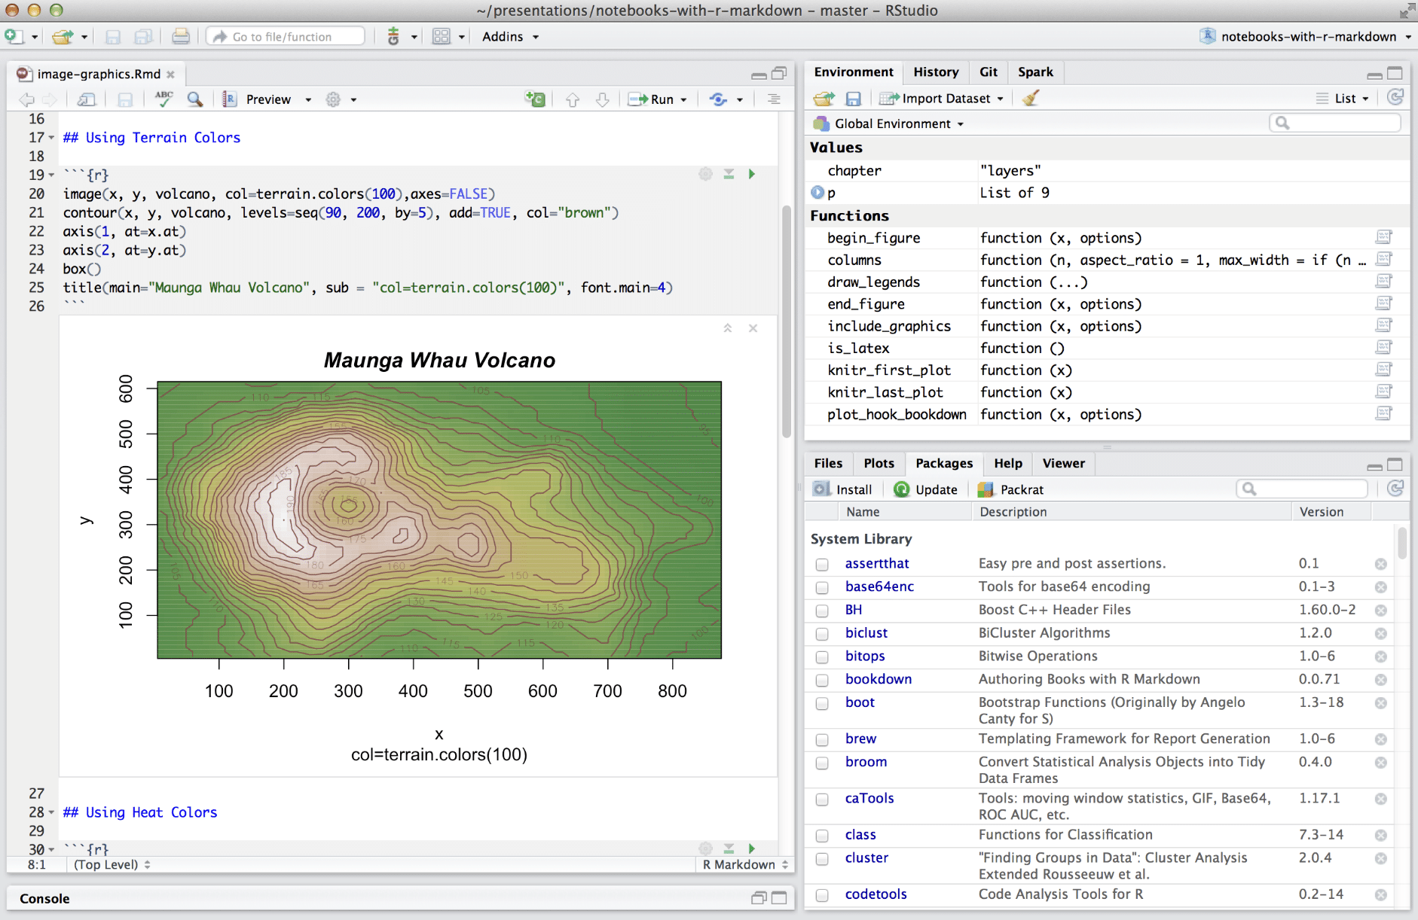The height and width of the screenshot is (920, 1418).
Task: Load the BH package via checkbox
Action: coord(822,611)
